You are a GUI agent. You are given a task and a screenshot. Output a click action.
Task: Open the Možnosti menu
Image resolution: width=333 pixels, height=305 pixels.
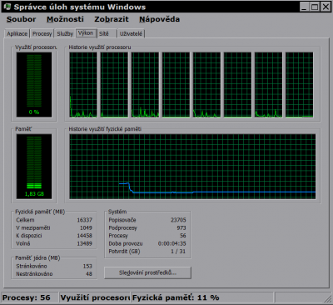65,19
